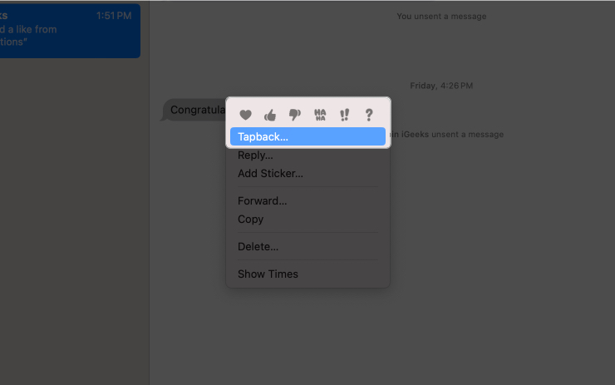615x385 pixels.
Task: Pick Add Sticker… in the menu
Action: [x=307, y=174]
